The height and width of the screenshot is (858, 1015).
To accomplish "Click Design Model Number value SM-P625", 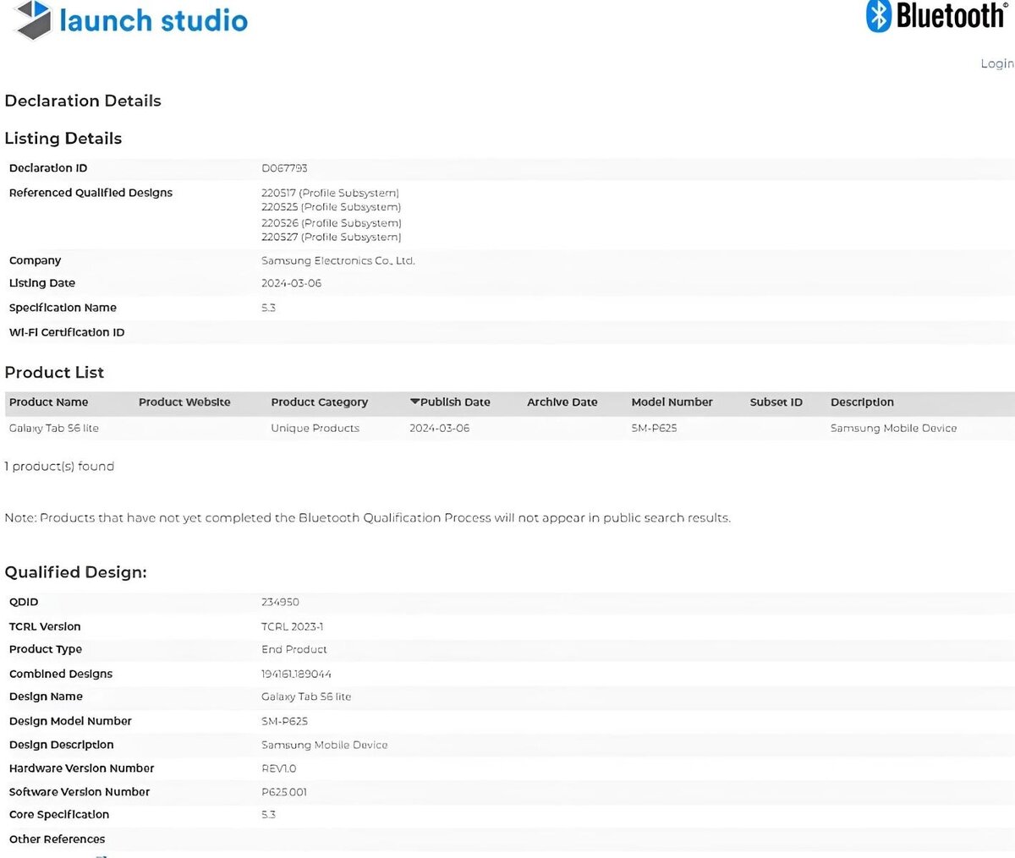I will 284,721.
